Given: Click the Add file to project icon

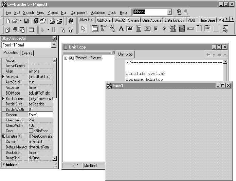Looking at the screenshot, I should pos(52,21).
